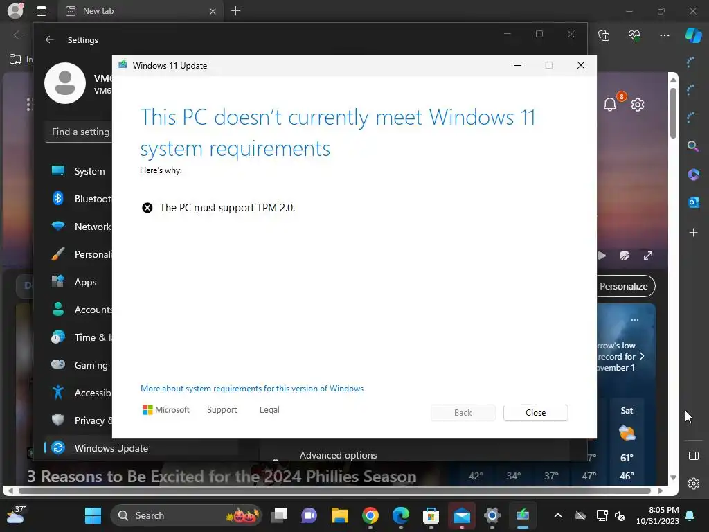Click the TPM 2.0 error X icon
The width and height of the screenshot is (709, 532).
147,208
